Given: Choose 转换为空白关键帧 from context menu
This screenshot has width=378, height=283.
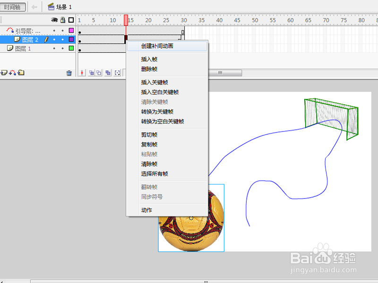Looking at the screenshot, I should click(167, 122).
